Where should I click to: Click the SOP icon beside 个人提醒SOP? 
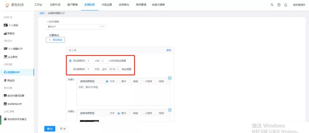coord(5,48)
